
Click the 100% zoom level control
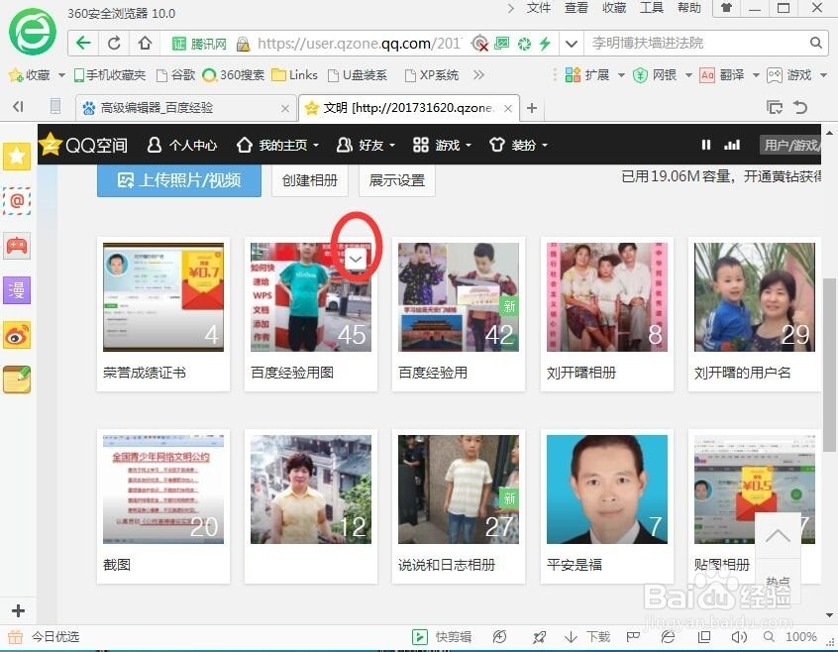click(x=801, y=637)
